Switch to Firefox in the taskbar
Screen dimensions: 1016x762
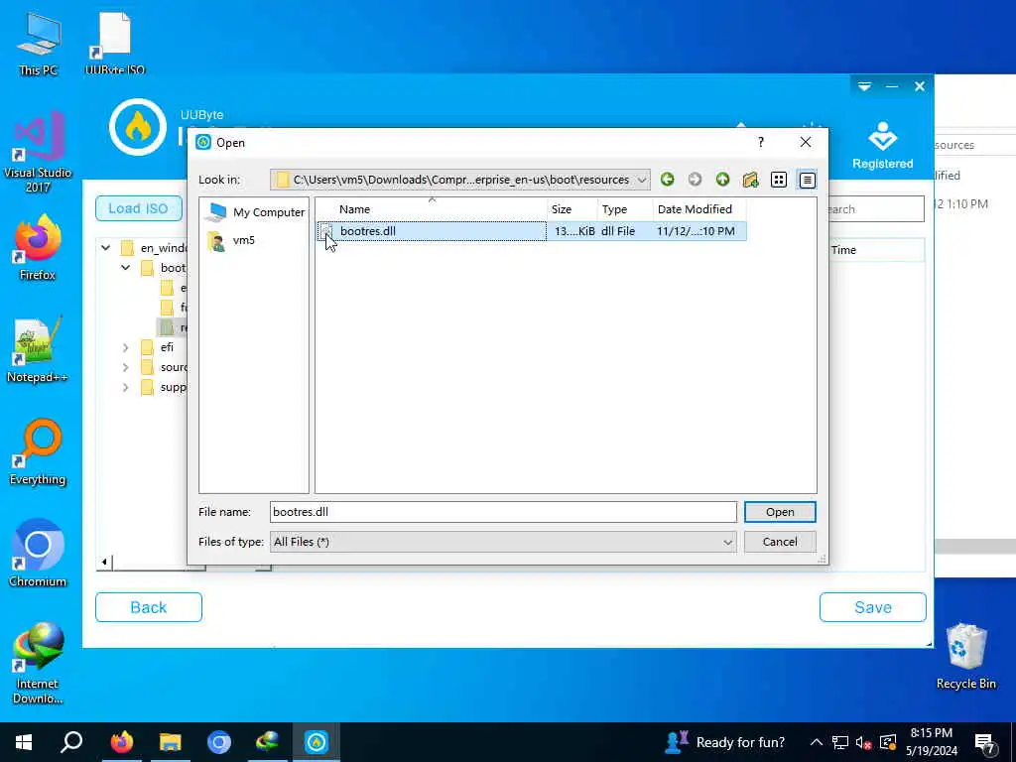pos(121,742)
